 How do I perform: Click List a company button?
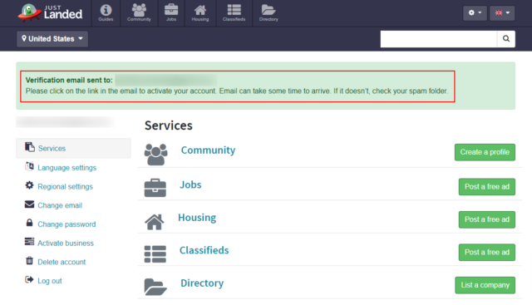(x=485, y=285)
